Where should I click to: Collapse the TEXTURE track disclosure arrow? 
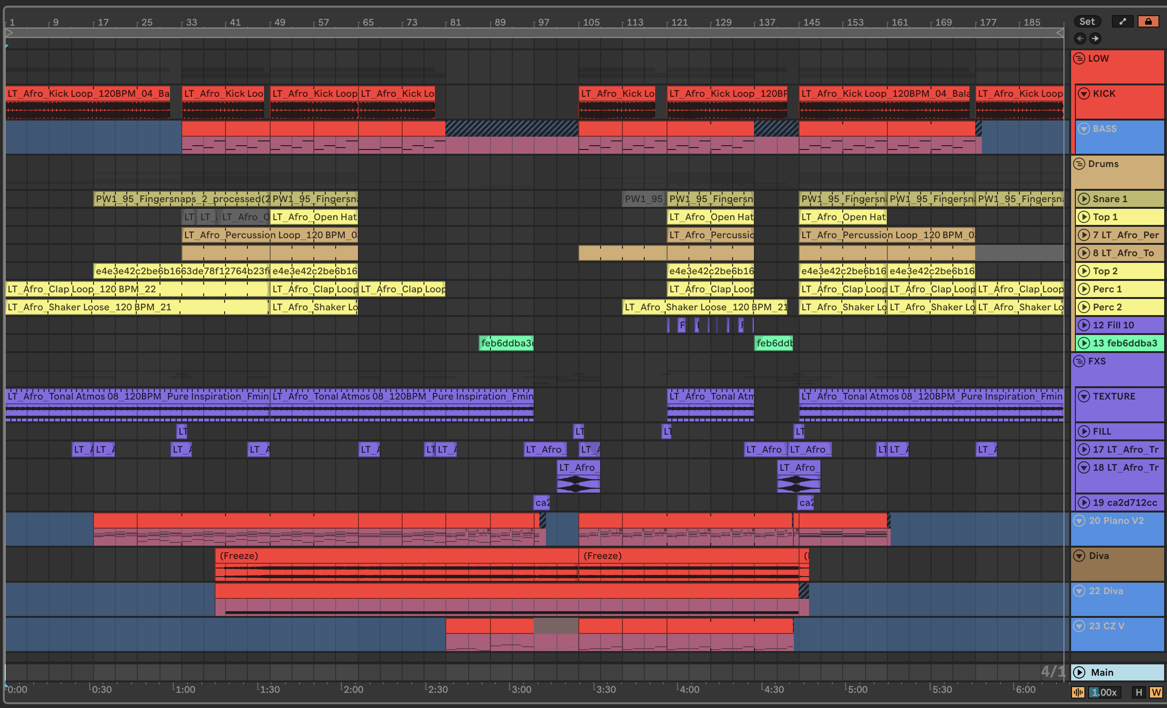click(x=1083, y=396)
